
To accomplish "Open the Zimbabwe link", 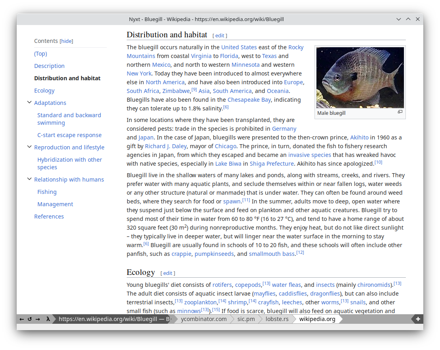I will click(x=176, y=91).
